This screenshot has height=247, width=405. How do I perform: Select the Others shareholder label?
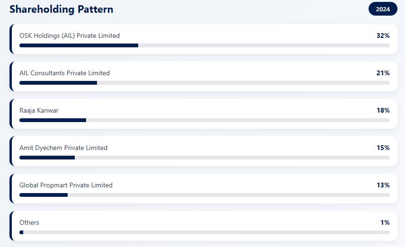coord(29,222)
